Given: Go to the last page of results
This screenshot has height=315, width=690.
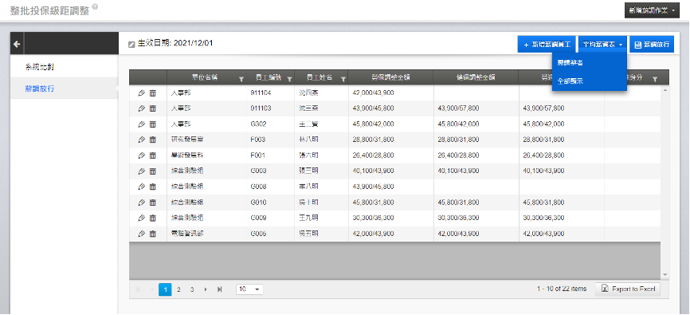Looking at the screenshot, I should point(220,289).
